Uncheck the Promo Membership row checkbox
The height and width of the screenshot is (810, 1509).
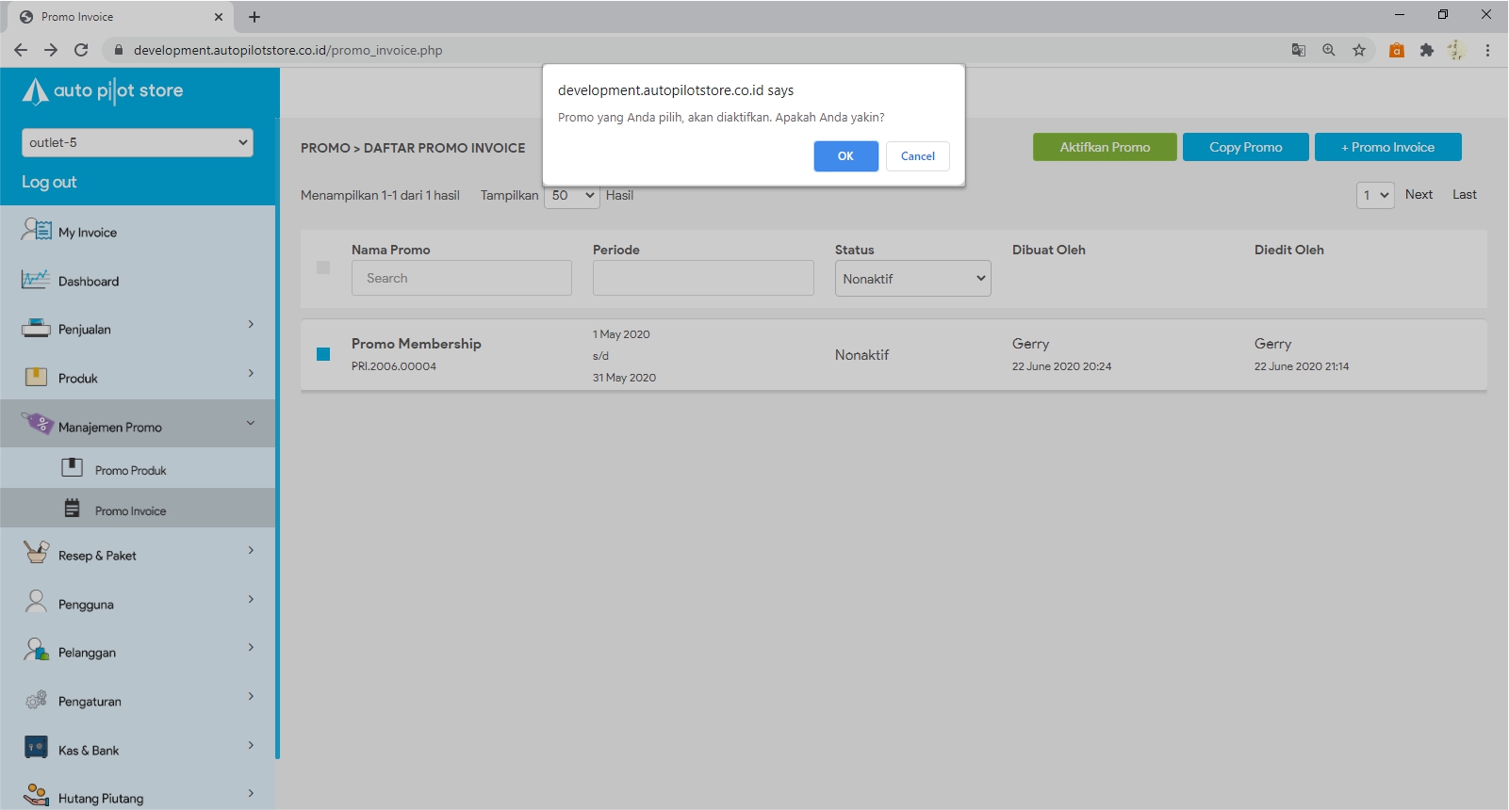pos(323,354)
